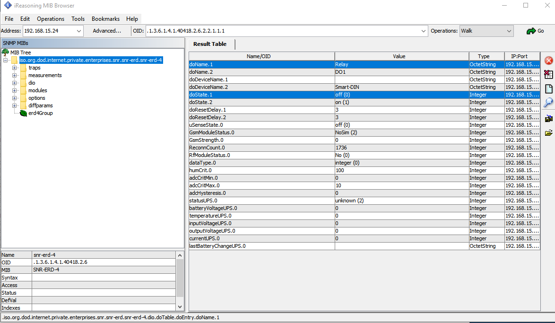Click the magnifying glass find icon
555x323 pixels.
[x=548, y=103]
